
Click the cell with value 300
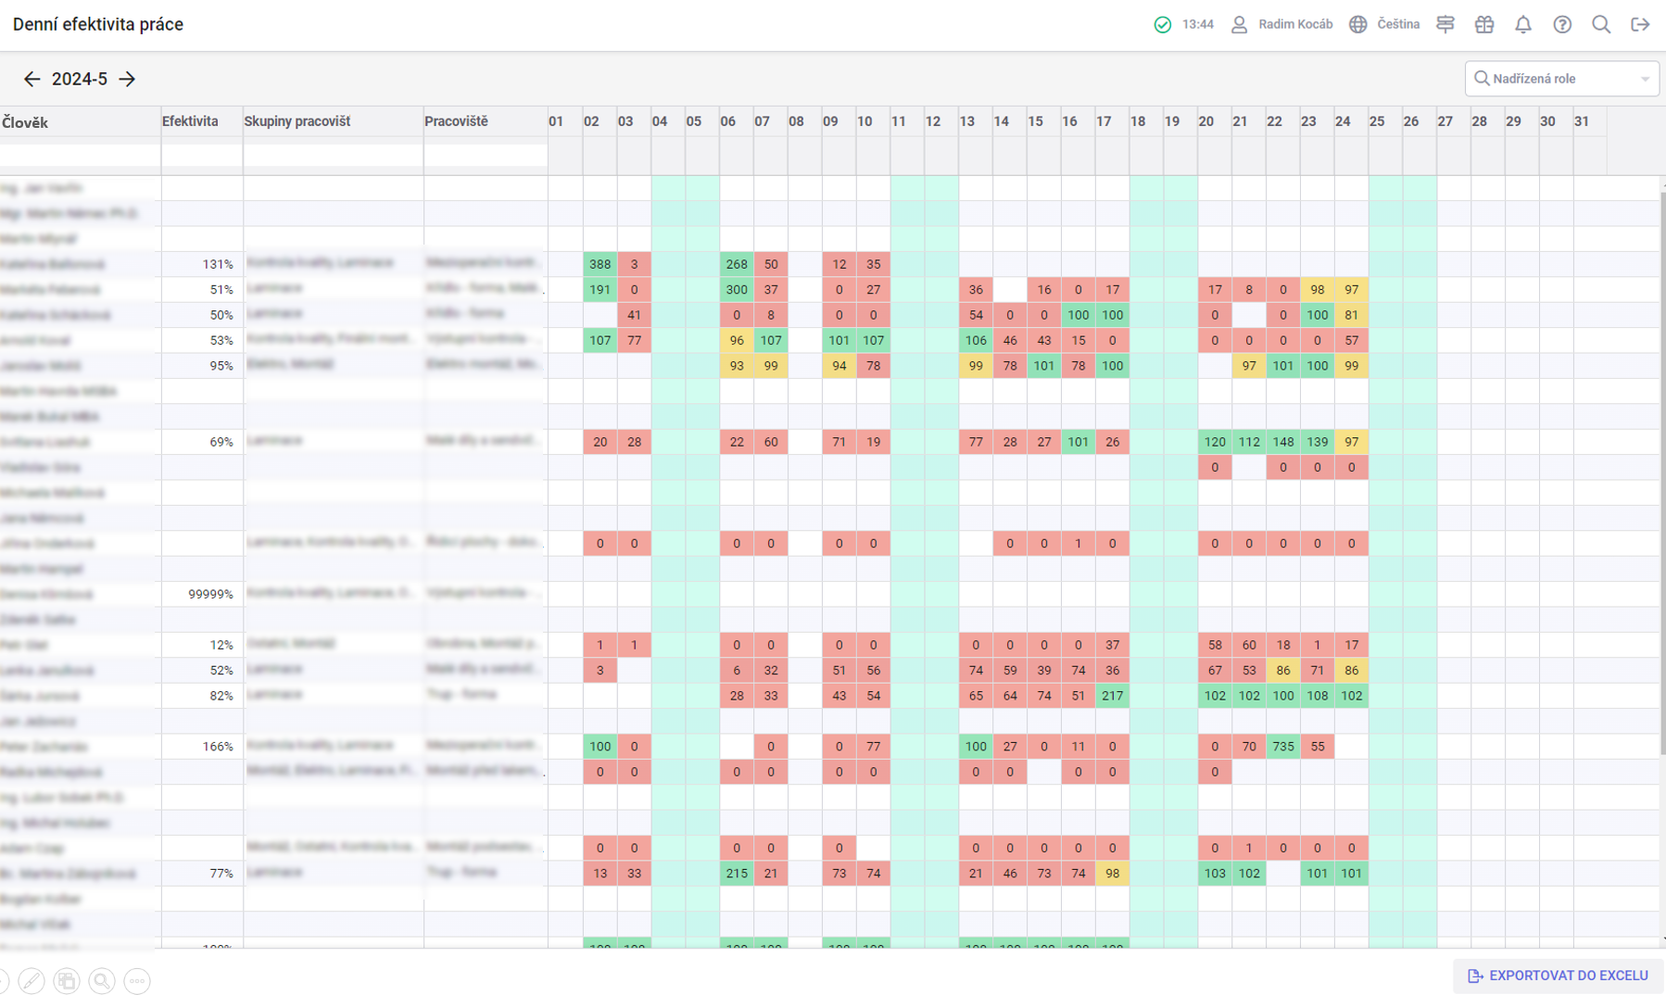point(737,290)
